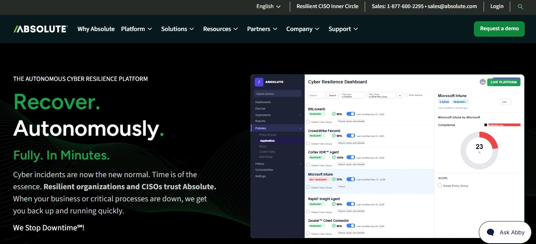Click the Request a demo button

499,29
